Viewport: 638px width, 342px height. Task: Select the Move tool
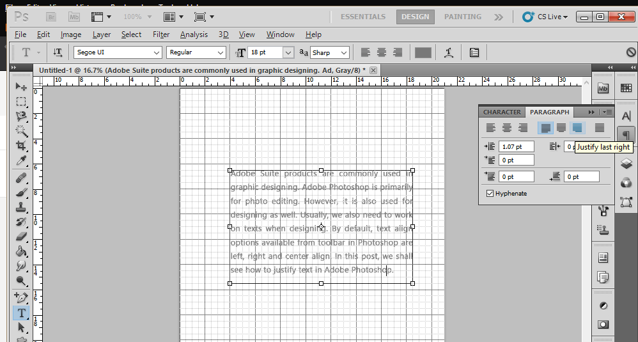tap(21, 86)
